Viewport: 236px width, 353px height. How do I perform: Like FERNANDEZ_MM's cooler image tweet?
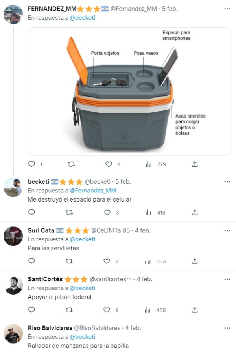click(109, 164)
